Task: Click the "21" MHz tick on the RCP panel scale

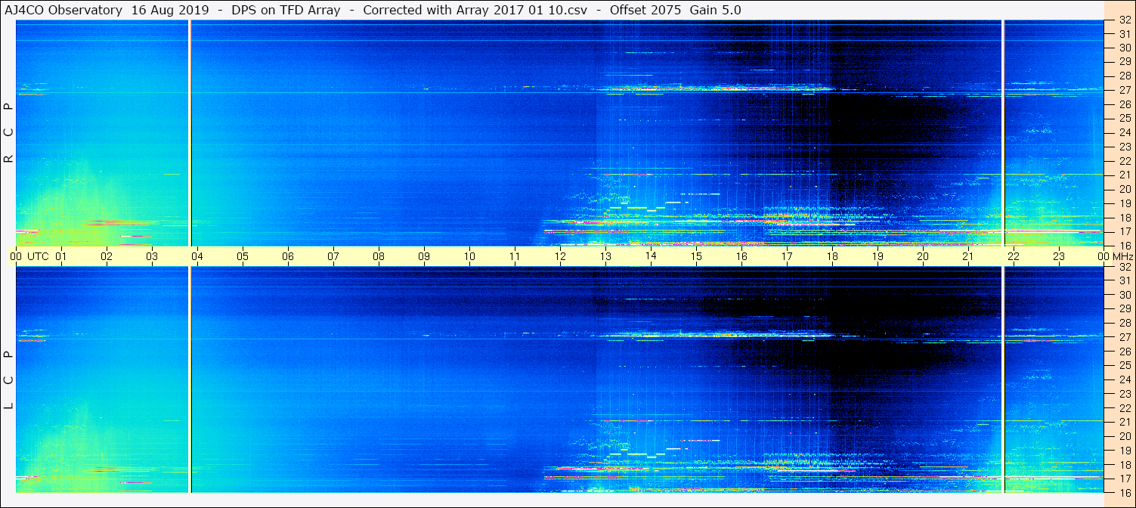Action: [1124, 175]
